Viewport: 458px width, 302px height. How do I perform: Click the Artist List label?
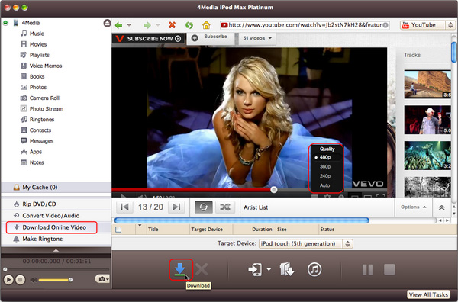pos(256,207)
